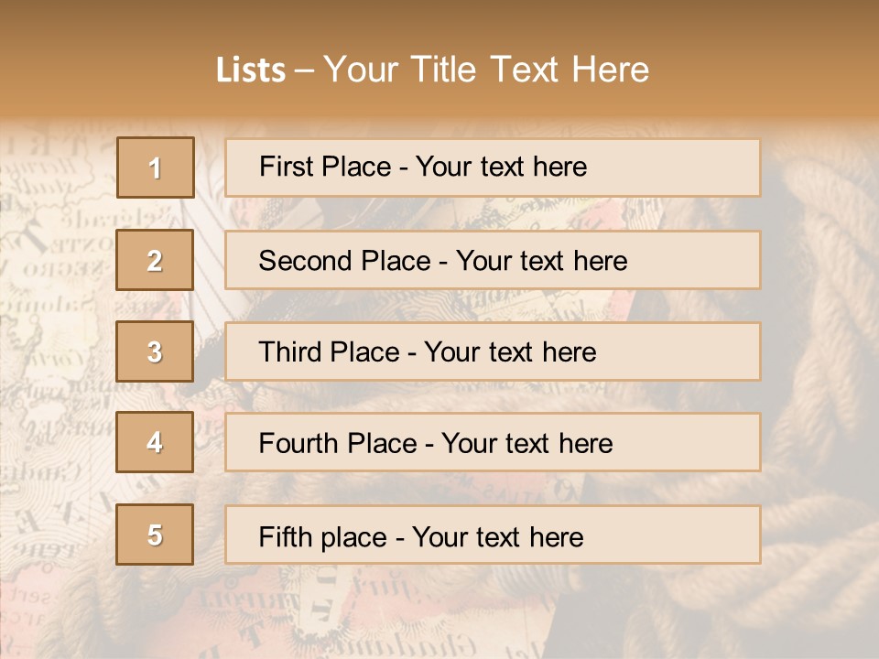This screenshot has width=879, height=659.
Task: Select the number 4 box
Action: point(155,442)
